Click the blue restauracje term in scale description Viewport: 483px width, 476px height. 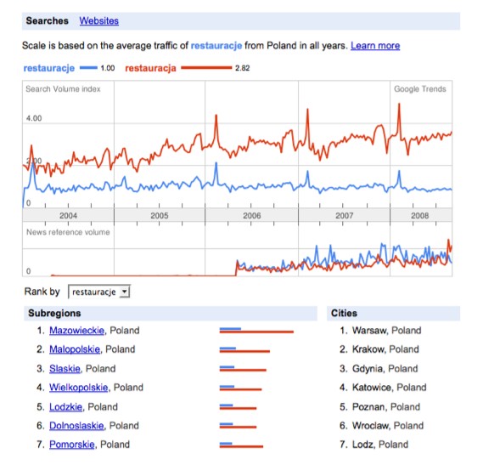point(216,46)
